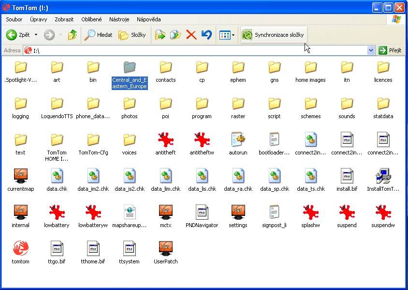Select the data_sp.chk file
The width and height of the screenshot is (408, 290).
[x=274, y=180]
